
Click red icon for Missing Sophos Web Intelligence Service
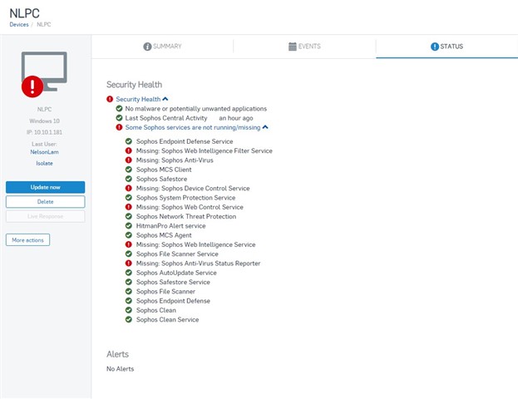pyautogui.click(x=129, y=244)
